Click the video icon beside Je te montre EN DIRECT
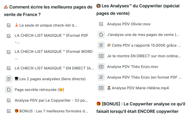 [x=101, y=56]
